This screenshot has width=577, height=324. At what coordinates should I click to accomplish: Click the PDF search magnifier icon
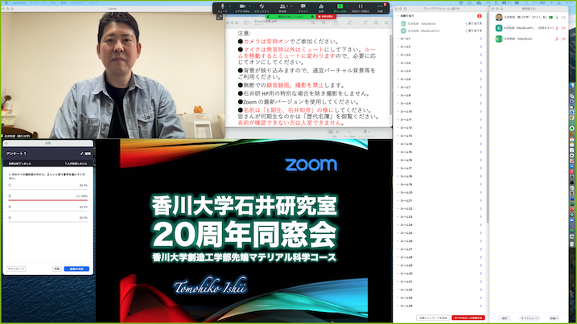pyautogui.click(x=386, y=23)
